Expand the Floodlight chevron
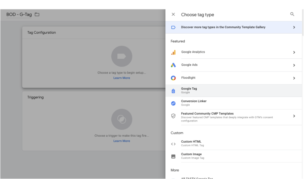This screenshot has width=307, height=179. coord(294,78)
